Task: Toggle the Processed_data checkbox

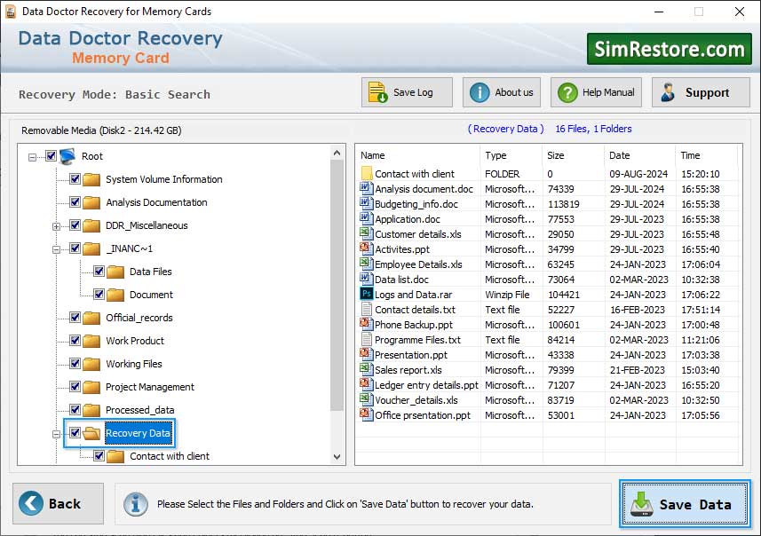Action: tap(75, 410)
